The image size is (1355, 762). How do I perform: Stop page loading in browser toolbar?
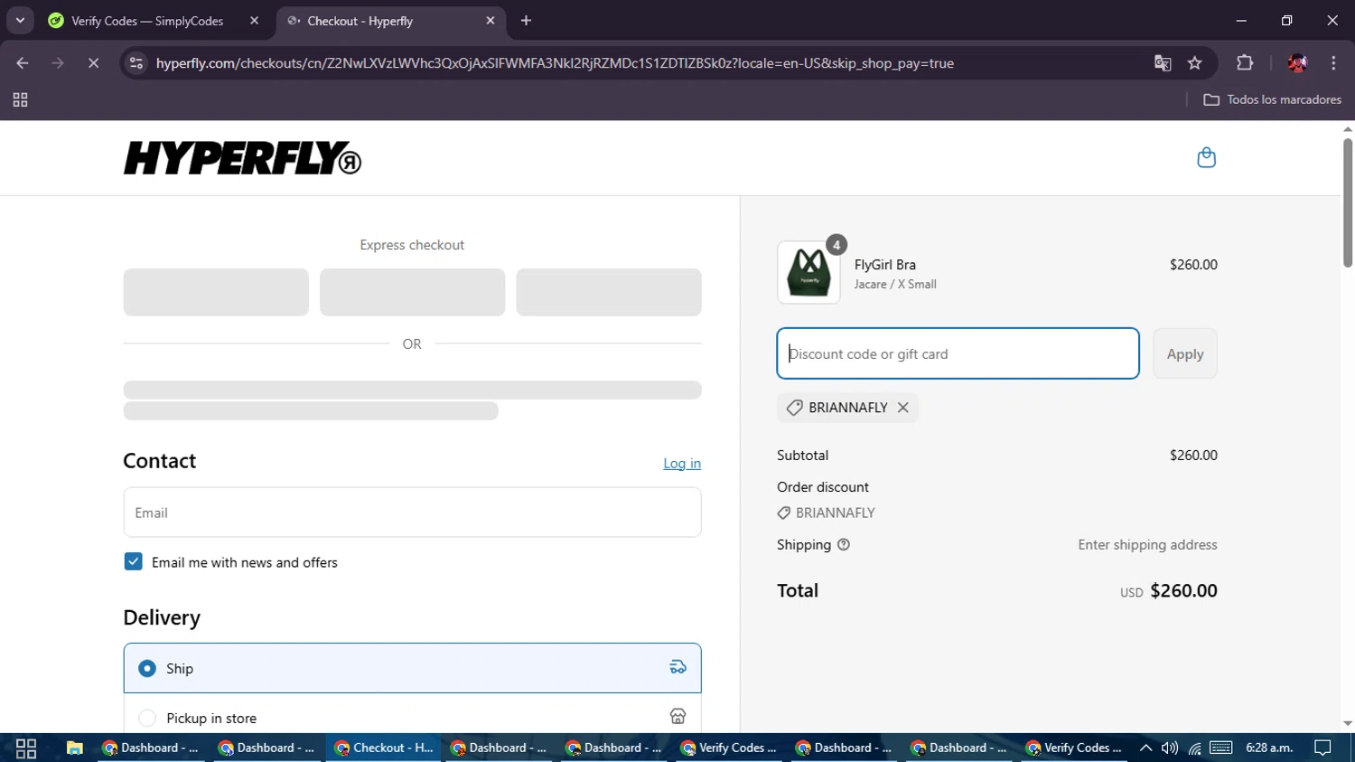pyautogui.click(x=93, y=63)
